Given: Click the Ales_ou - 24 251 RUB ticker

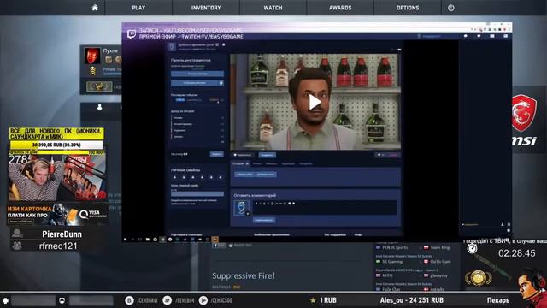Looking at the screenshot, I should 412,300.
